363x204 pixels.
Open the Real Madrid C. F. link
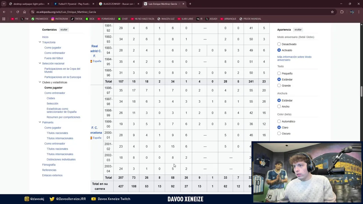(96, 51)
